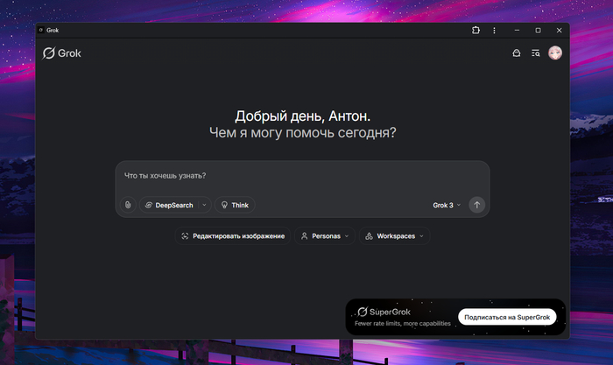The height and width of the screenshot is (365, 613).
Task: Open the Grok 3 model selector
Action: click(447, 205)
